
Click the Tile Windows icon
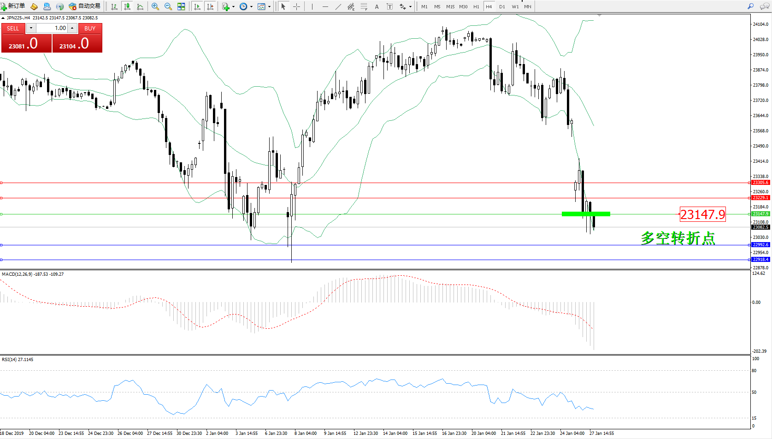181,6
